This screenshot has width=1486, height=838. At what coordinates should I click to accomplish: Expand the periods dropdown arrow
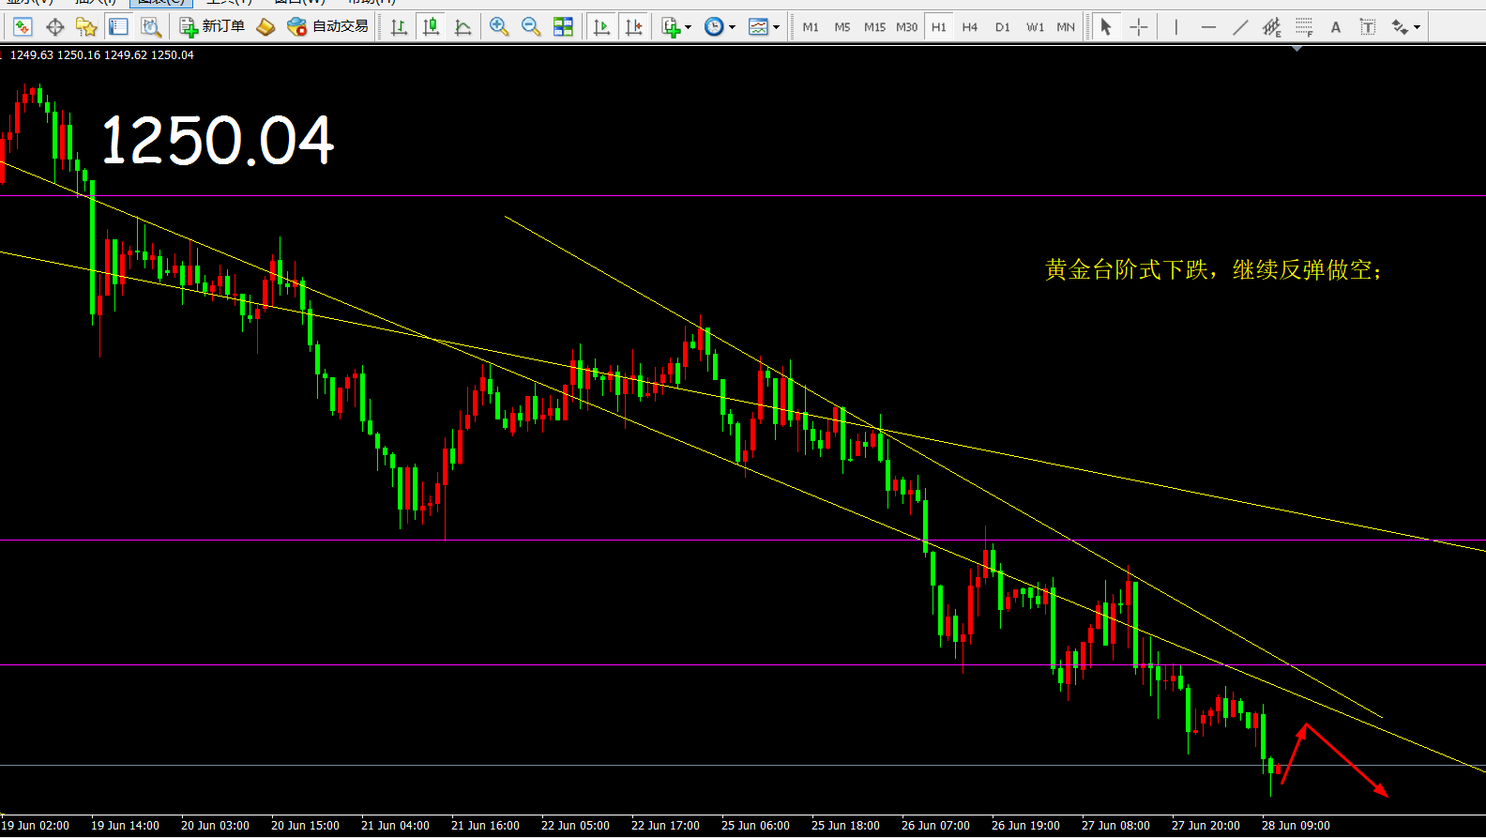pos(732,27)
